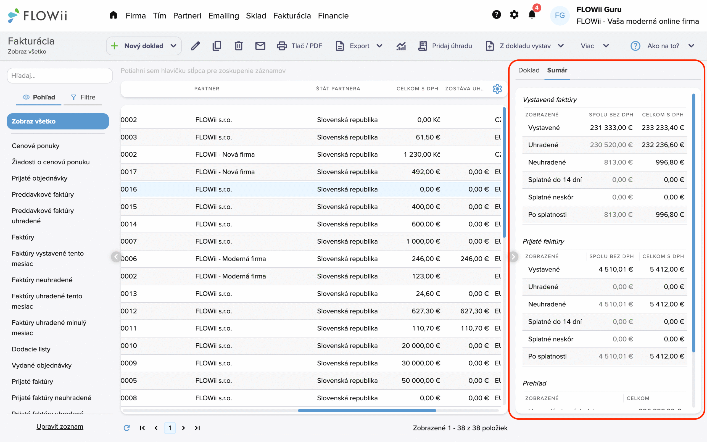Click Upraviť zoznam link
This screenshot has width=707, height=442.
(x=60, y=427)
